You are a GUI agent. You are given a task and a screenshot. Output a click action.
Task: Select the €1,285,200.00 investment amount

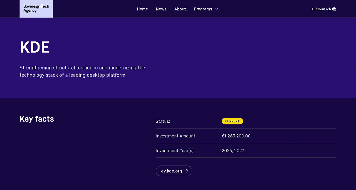click(x=236, y=136)
